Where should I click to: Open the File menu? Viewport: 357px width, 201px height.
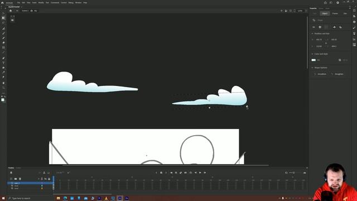(x=18, y=3)
